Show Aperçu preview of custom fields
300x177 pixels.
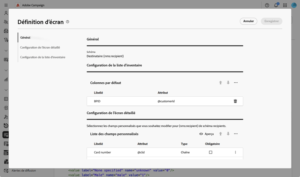point(207,134)
